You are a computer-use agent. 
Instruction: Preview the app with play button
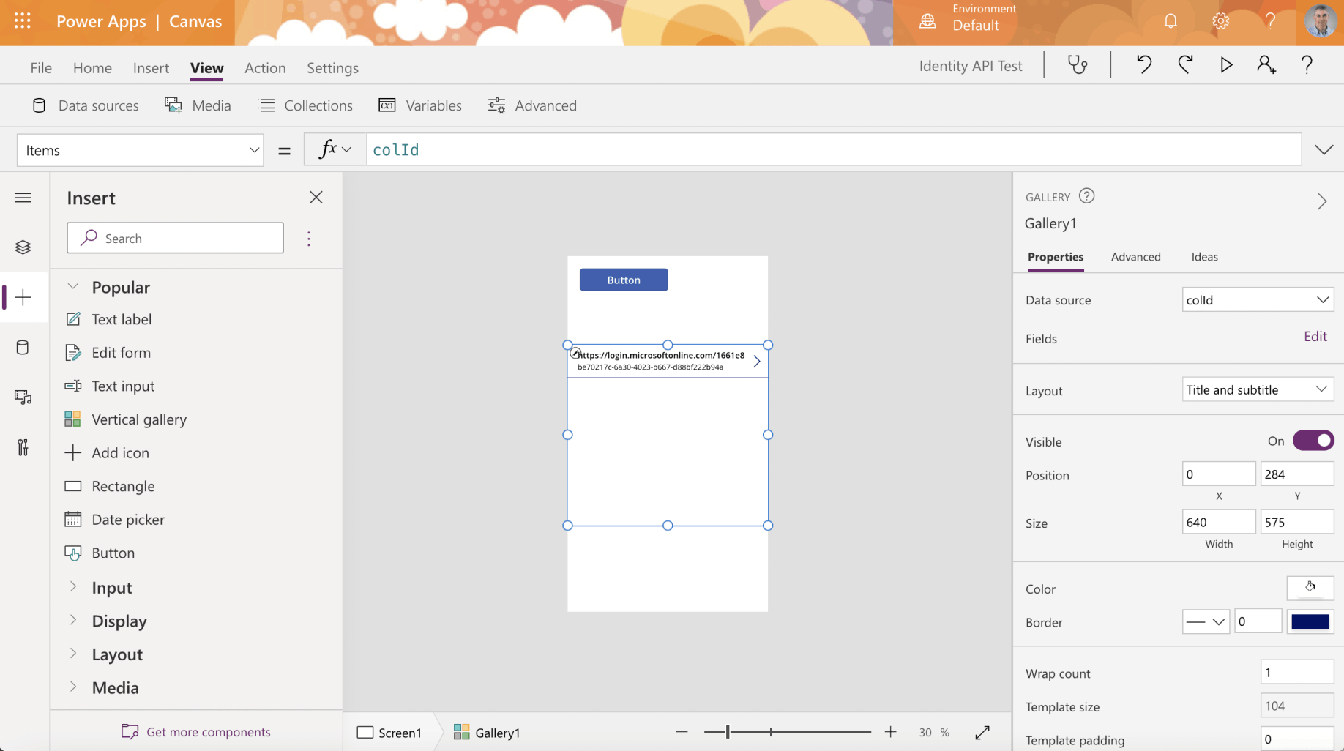1226,65
